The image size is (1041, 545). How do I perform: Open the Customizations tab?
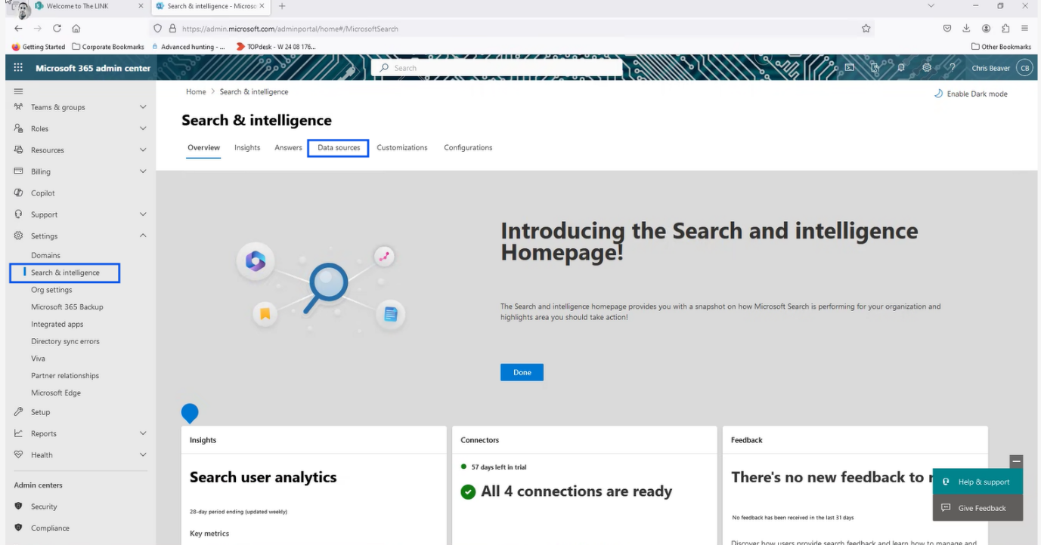[x=402, y=148]
